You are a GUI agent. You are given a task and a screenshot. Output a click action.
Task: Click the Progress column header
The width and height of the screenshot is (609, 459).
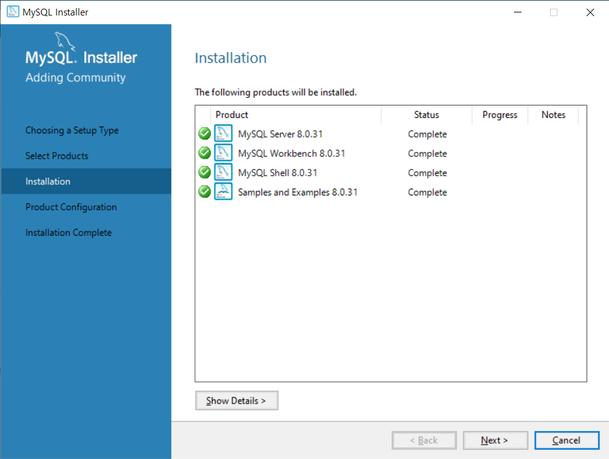coord(500,115)
